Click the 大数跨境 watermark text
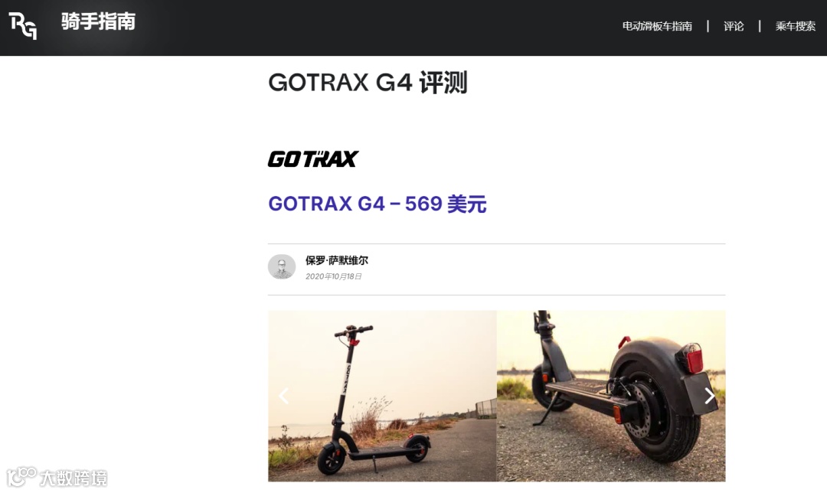The height and width of the screenshot is (493, 827). click(x=74, y=478)
